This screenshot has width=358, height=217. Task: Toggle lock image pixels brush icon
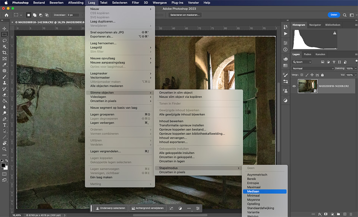[x=307, y=75]
